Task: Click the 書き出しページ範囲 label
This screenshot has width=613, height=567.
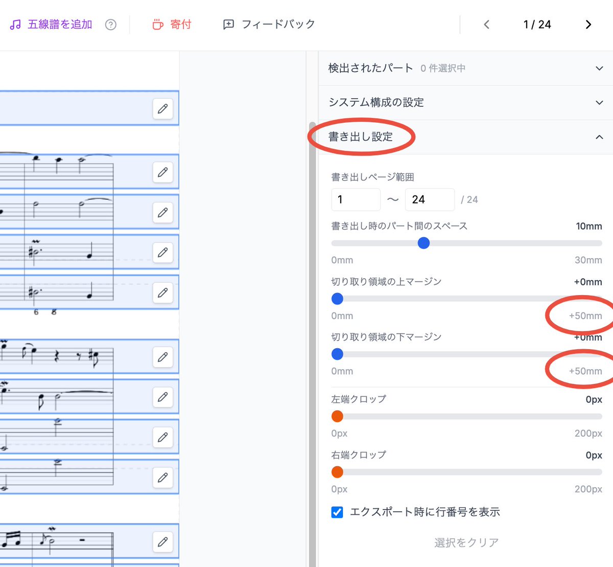Action: (x=372, y=177)
